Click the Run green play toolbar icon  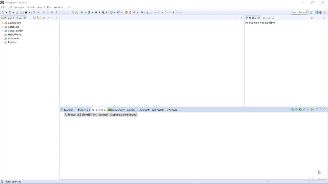pyautogui.click(x=89, y=12)
